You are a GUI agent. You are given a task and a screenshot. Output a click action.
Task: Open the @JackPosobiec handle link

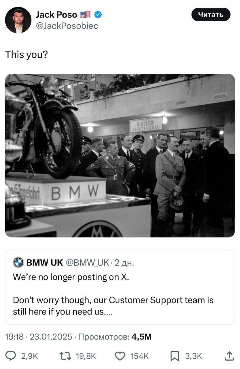67,26
